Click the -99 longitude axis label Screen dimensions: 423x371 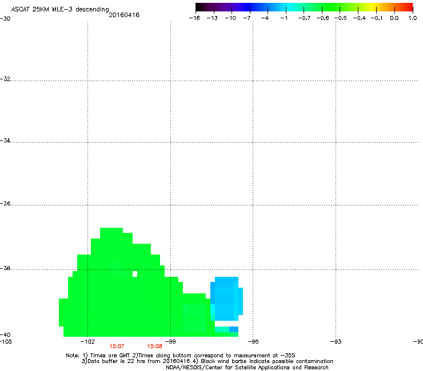point(170,342)
